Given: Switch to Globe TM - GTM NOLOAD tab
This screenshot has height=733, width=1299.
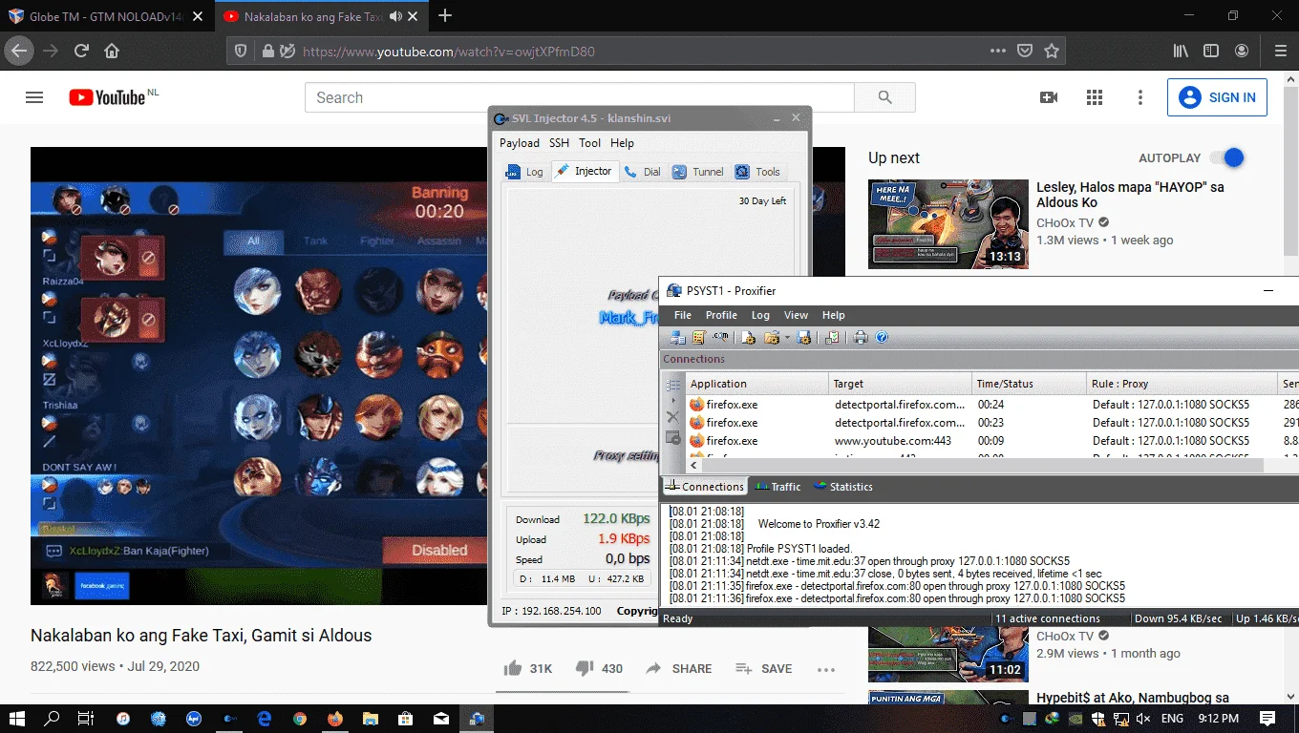Looking at the screenshot, I should (x=107, y=16).
